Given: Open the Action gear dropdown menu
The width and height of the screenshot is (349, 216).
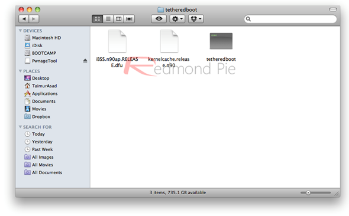Looking at the screenshot, I should 177,19.
